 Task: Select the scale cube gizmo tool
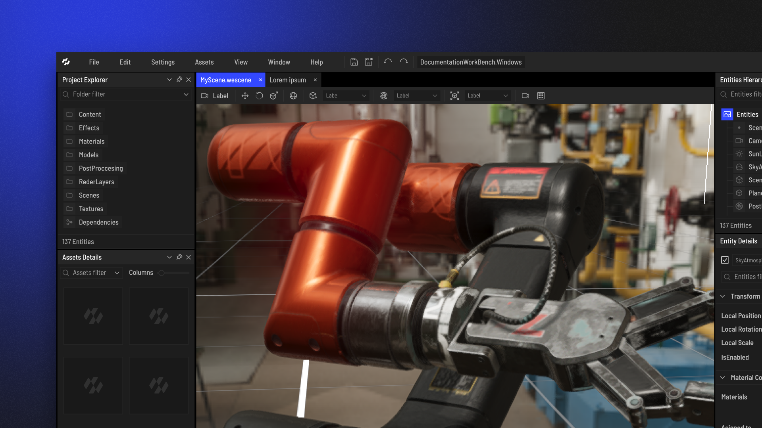point(274,96)
